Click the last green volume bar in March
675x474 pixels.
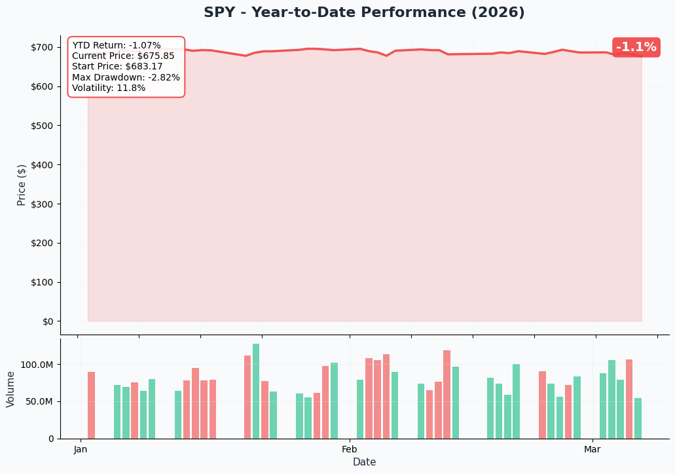click(x=638, y=418)
